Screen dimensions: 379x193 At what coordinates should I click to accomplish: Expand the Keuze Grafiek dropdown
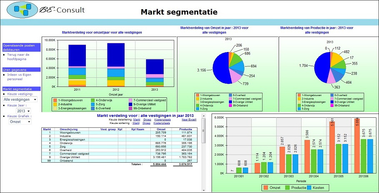[20, 122]
